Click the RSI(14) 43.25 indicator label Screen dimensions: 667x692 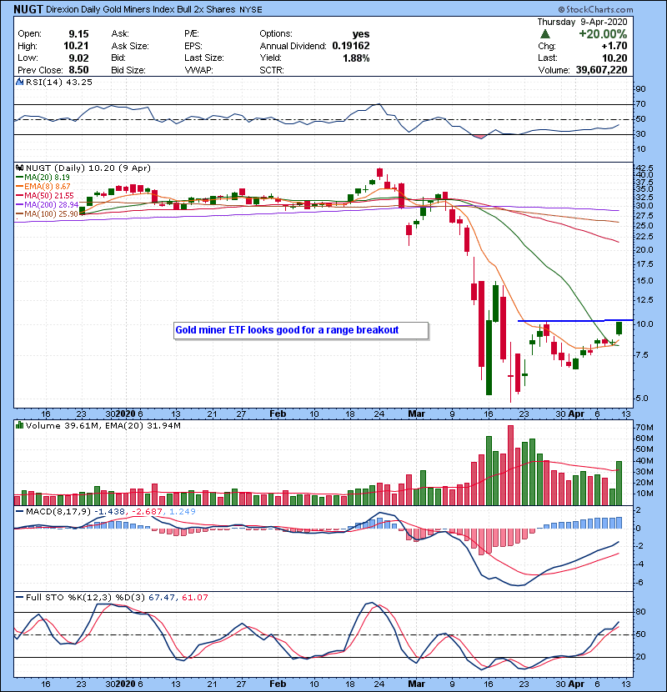click(58, 82)
